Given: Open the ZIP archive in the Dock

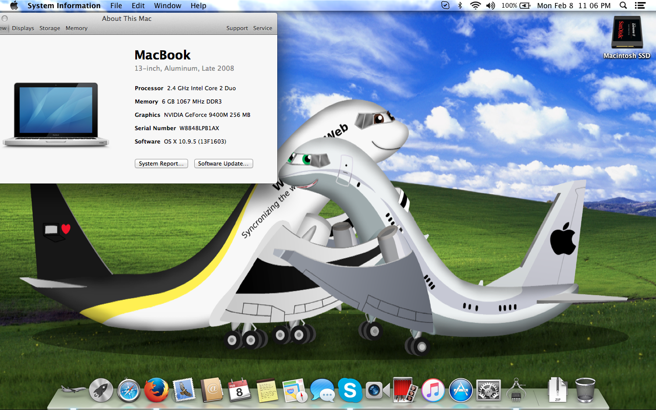Looking at the screenshot, I should [557, 391].
